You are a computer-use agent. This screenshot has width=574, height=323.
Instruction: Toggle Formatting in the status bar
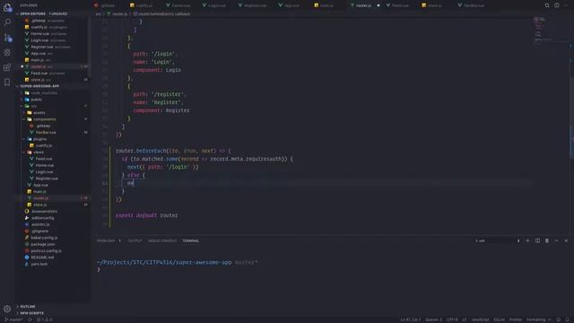(538, 319)
